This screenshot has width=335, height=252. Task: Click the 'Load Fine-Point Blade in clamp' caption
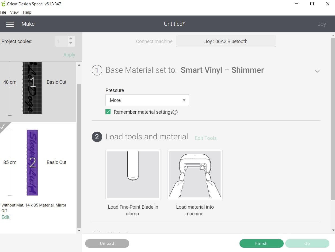coord(133,210)
